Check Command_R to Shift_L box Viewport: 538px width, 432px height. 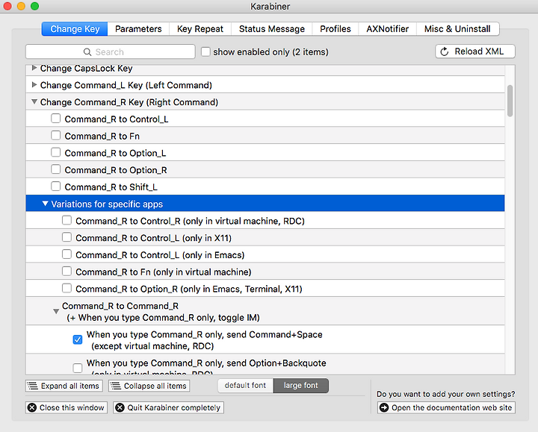[55, 187]
